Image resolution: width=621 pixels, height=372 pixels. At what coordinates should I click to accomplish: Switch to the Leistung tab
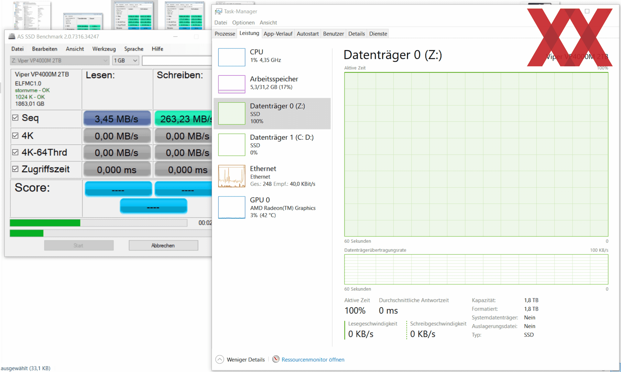coord(249,33)
